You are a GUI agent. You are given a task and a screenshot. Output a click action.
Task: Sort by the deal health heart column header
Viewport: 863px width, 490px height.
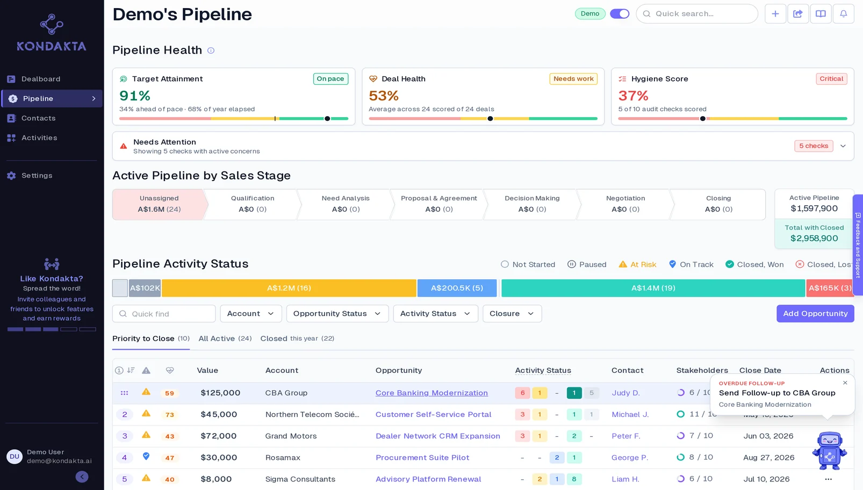pyautogui.click(x=170, y=371)
